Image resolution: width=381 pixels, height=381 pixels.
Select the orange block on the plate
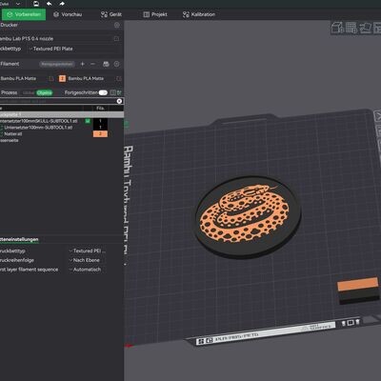(x=358, y=284)
